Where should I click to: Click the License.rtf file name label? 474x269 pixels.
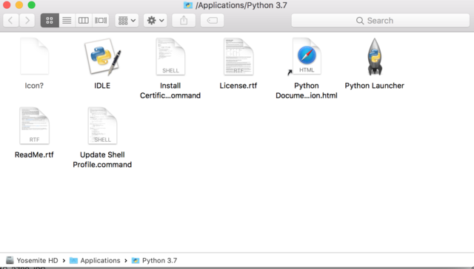[238, 86]
